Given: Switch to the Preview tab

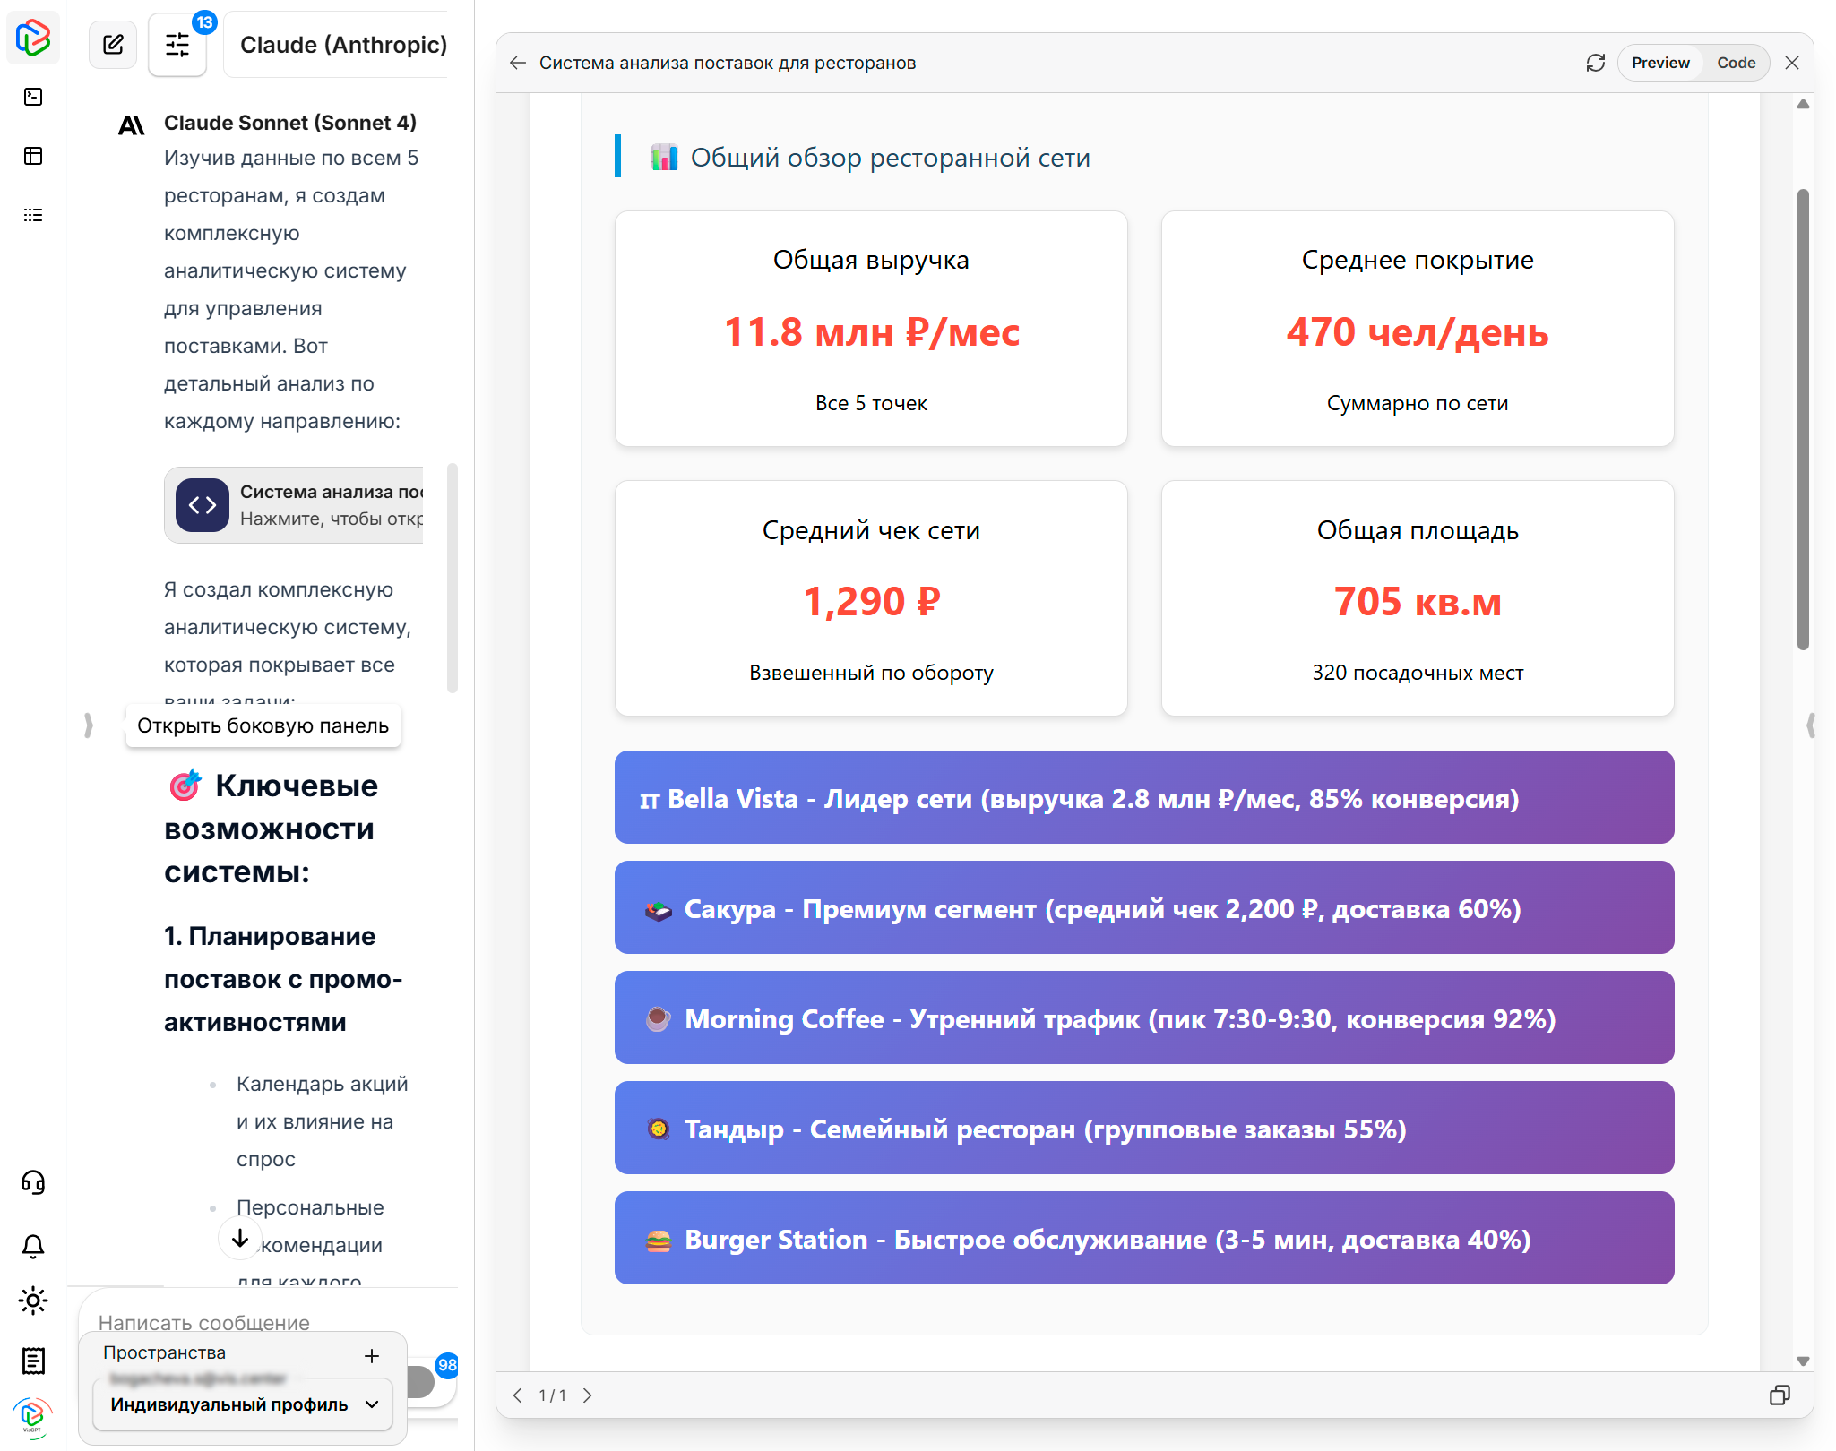Looking at the screenshot, I should pos(1660,63).
